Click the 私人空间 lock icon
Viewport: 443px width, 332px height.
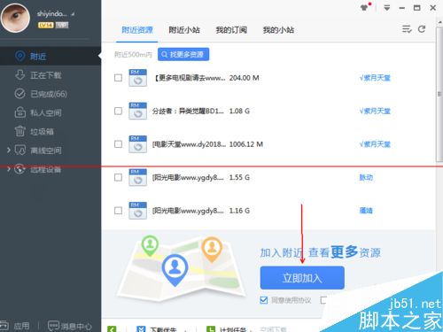pos(20,112)
